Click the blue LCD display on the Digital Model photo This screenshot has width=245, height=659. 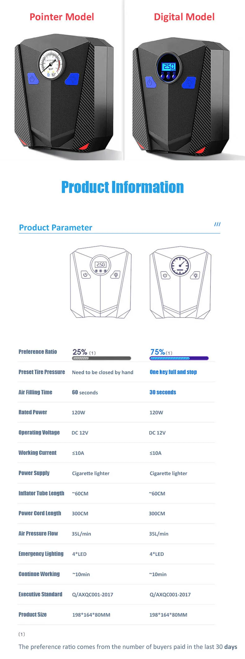[x=169, y=66]
